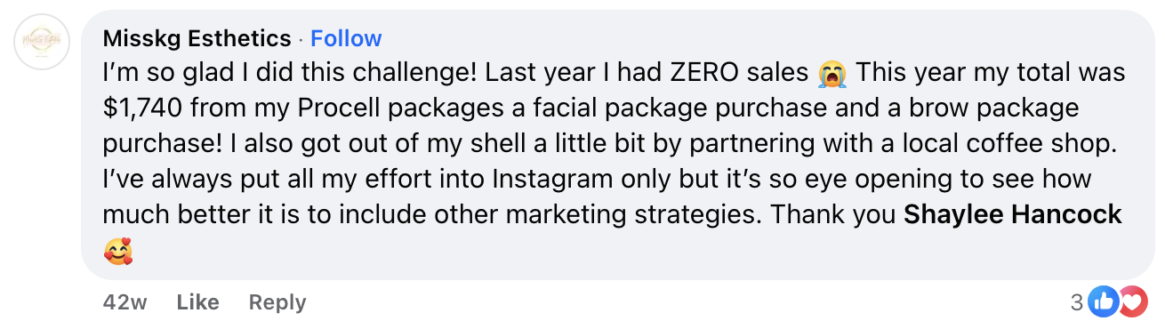Like this comment

tap(198, 302)
